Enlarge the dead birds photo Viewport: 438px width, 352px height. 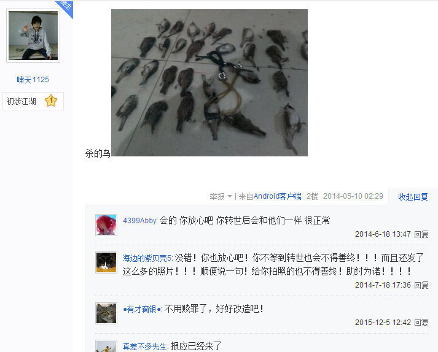[209, 83]
